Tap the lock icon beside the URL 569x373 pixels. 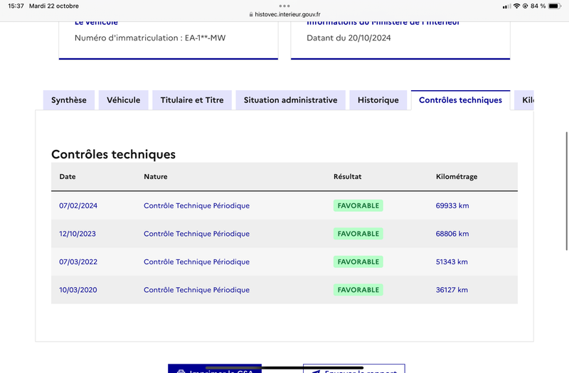251,14
